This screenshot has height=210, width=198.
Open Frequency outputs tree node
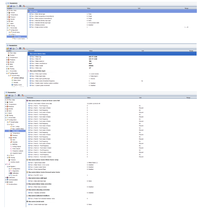coord(18,151)
